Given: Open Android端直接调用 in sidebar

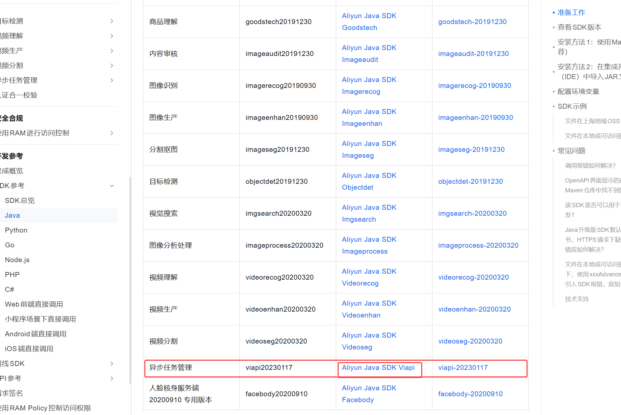Looking at the screenshot, I should point(36,334).
